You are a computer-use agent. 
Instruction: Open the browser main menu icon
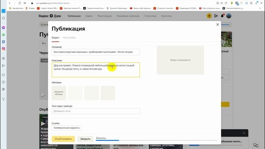click(x=261, y=3)
